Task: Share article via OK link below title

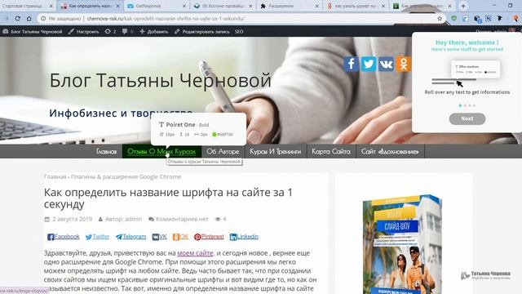Action: [180, 237]
